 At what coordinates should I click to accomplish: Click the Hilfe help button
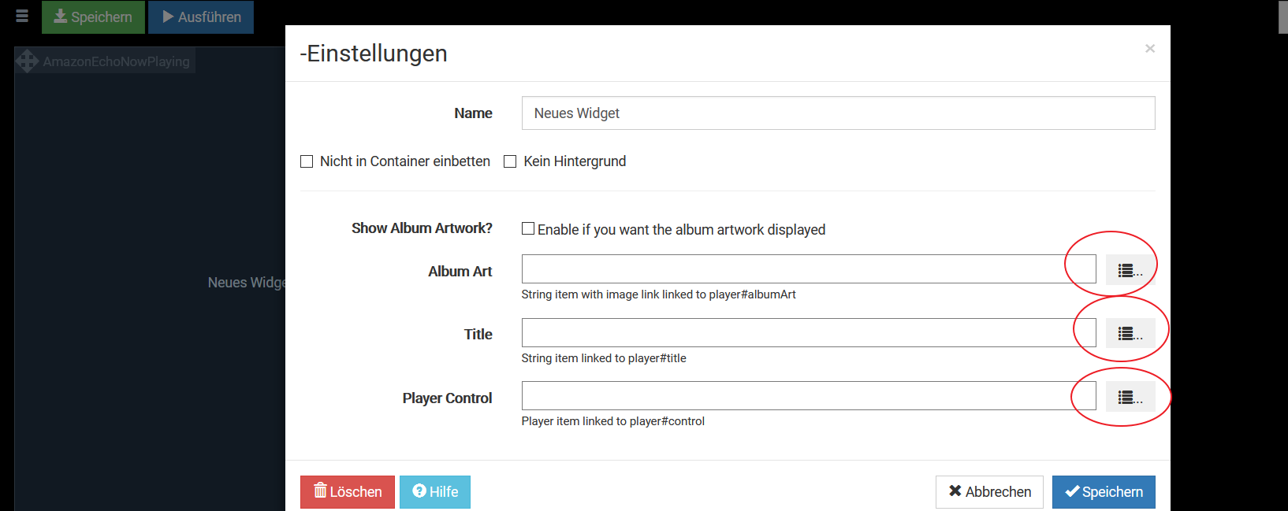pos(435,492)
